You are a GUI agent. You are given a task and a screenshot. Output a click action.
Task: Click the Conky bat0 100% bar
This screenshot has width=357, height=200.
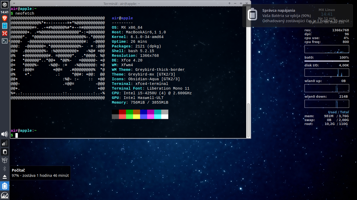coord(327,61)
